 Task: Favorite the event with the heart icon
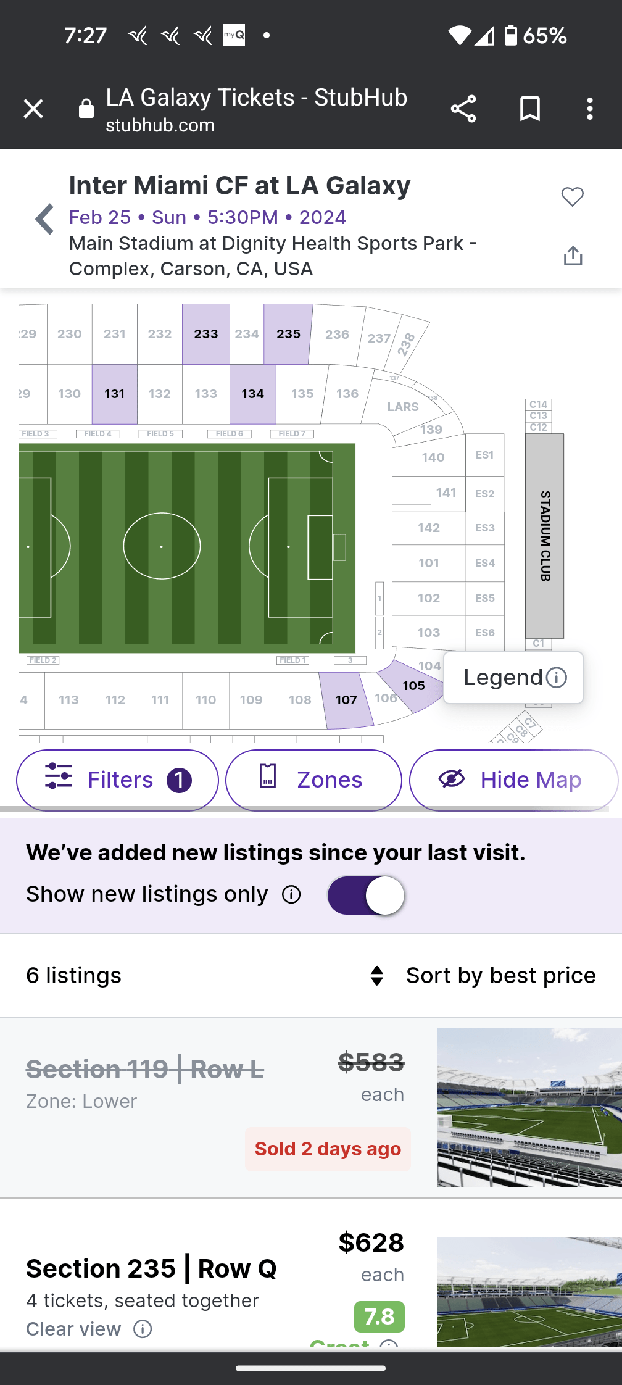573,196
